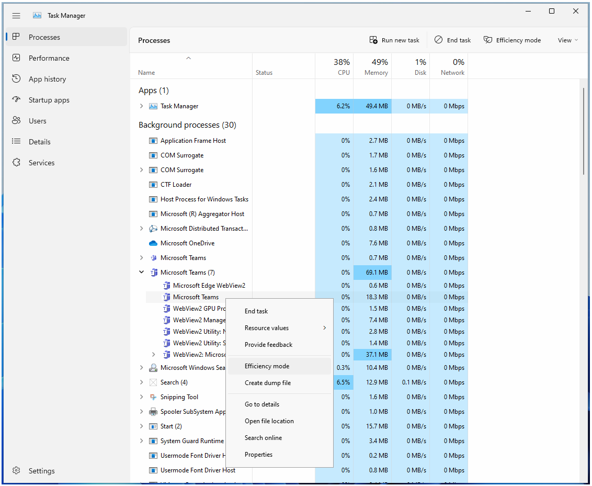592x486 pixels.
Task: Open the hamburger navigation menu
Action: [16, 16]
